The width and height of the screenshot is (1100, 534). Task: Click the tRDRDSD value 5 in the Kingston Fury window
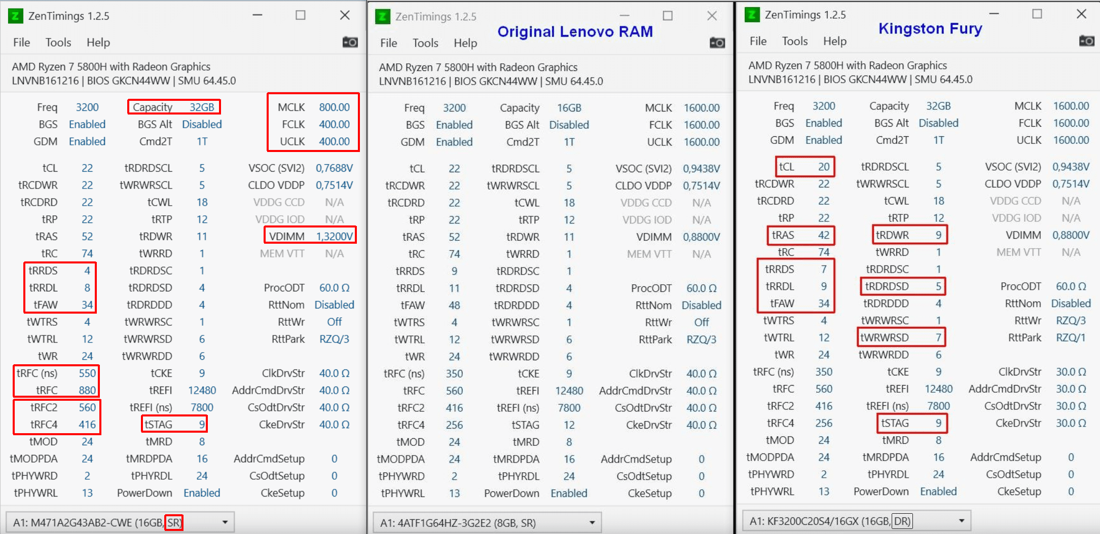coord(939,286)
